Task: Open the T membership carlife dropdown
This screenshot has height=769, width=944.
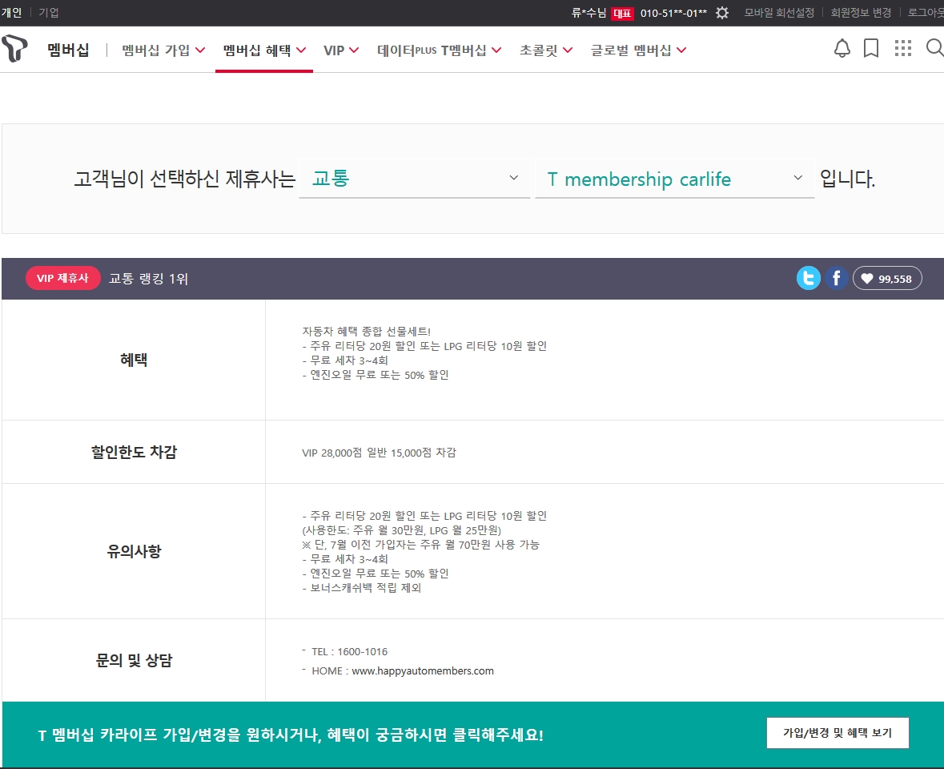Action: click(674, 179)
